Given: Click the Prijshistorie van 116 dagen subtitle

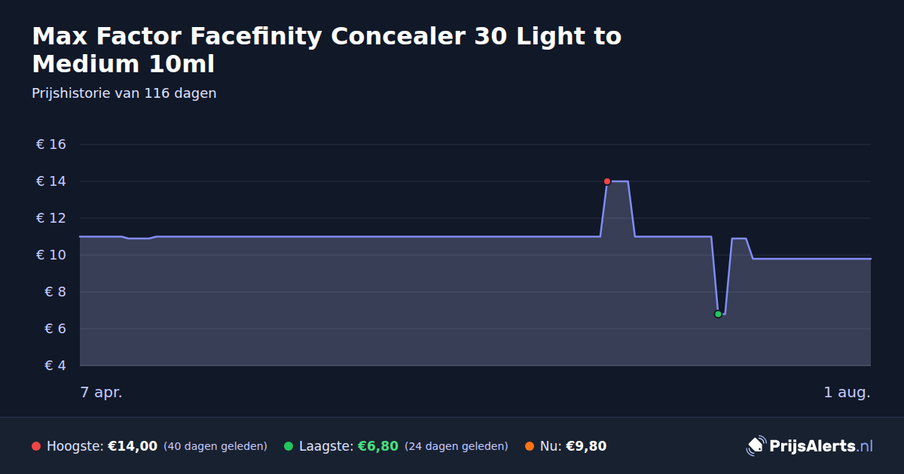Looking at the screenshot, I should tap(124, 93).
